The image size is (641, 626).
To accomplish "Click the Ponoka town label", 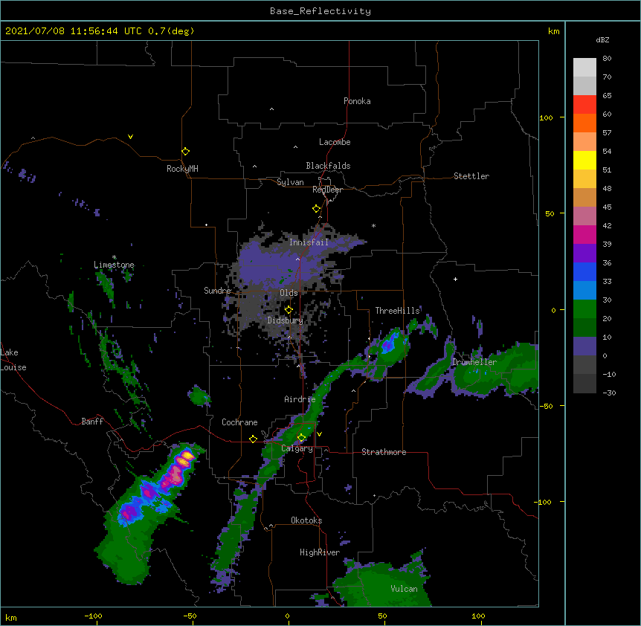I will click(x=357, y=101).
